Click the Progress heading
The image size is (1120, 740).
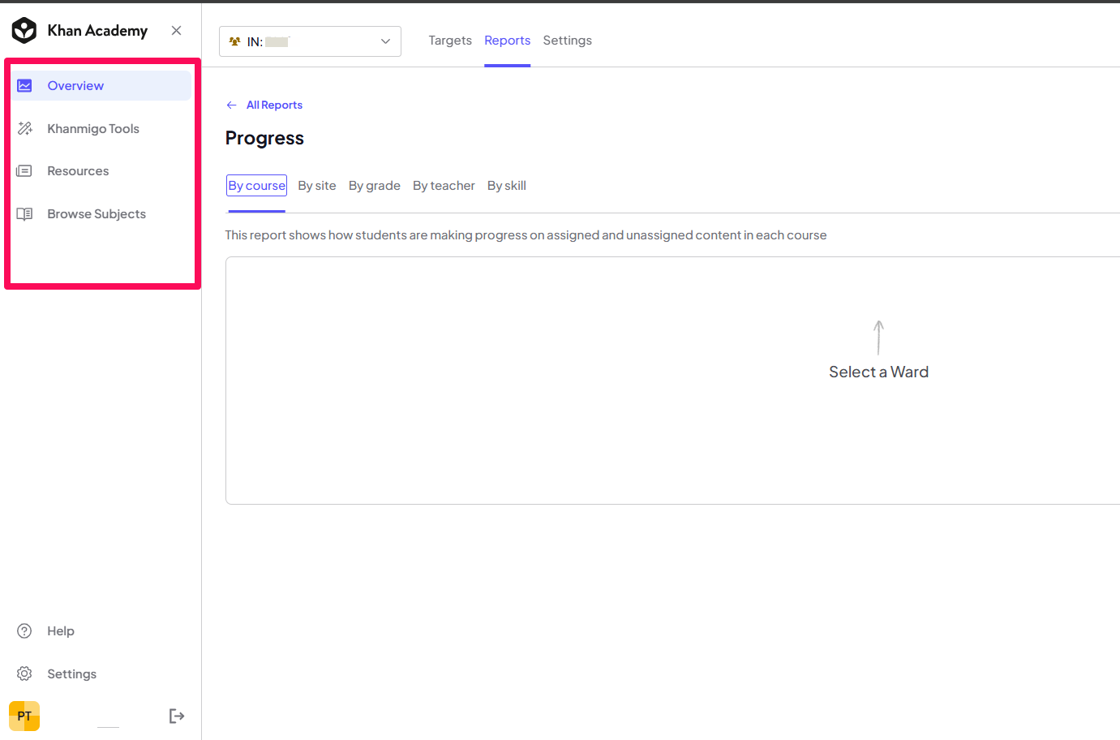click(264, 138)
